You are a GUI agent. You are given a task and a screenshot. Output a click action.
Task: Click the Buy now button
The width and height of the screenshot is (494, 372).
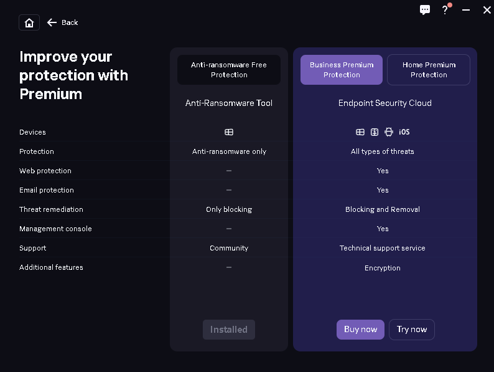click(x=360, y=330)
